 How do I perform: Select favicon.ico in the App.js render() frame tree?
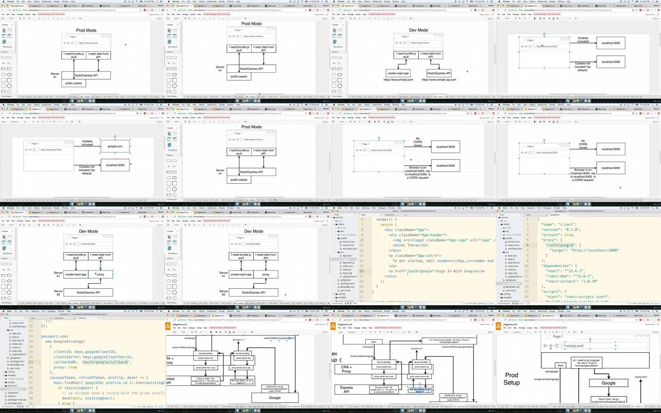pos(348,242)
